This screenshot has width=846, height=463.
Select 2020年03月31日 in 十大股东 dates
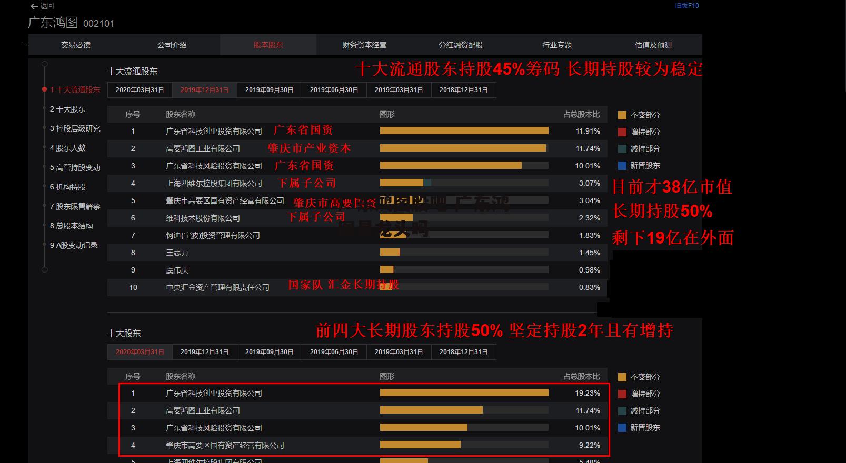tap(140, 352)
